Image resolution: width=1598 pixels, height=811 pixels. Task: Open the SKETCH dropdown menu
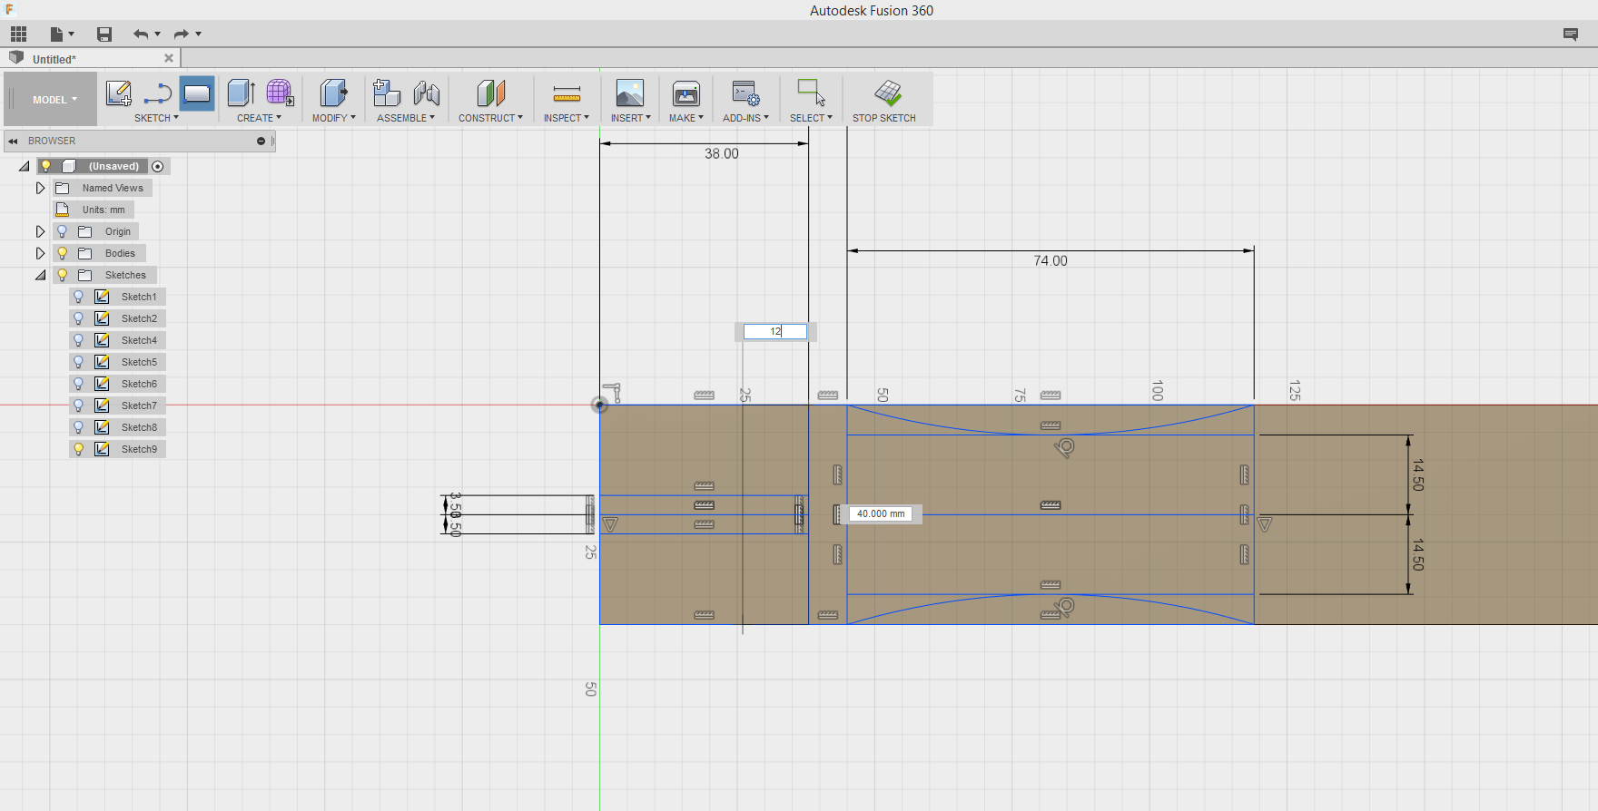pos(156,118)
